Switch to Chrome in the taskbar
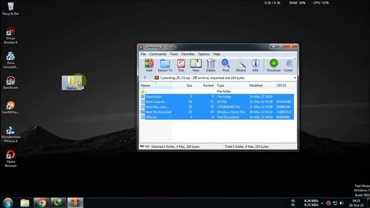370x208 pixels. (42, 203)
